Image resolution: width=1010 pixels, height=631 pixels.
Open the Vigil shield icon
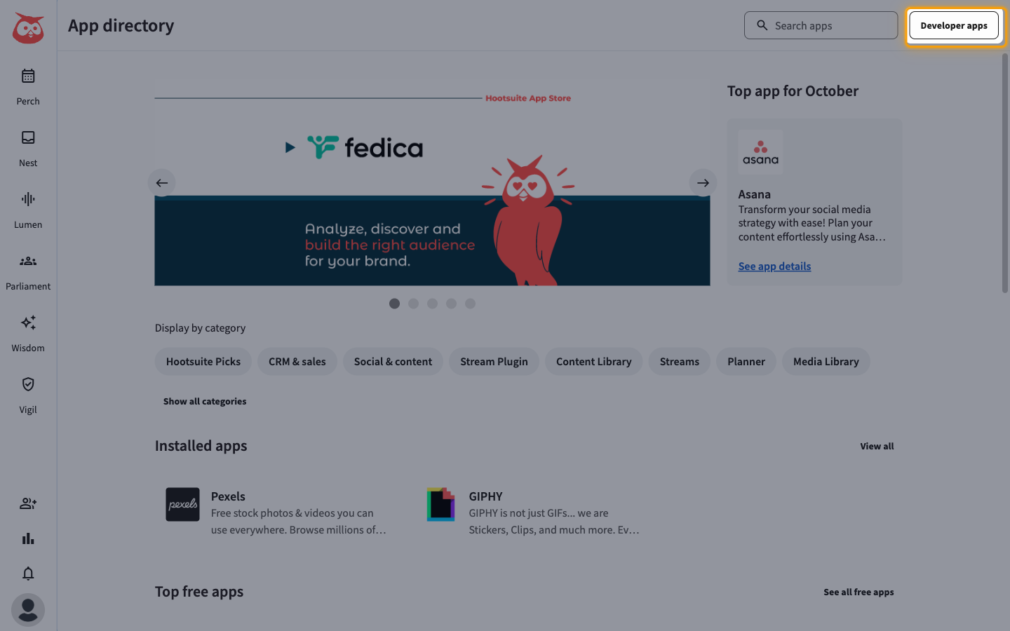[28, 384]
